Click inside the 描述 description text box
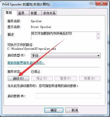The width and height of the screenshot is (110, 117). (64, 36)
